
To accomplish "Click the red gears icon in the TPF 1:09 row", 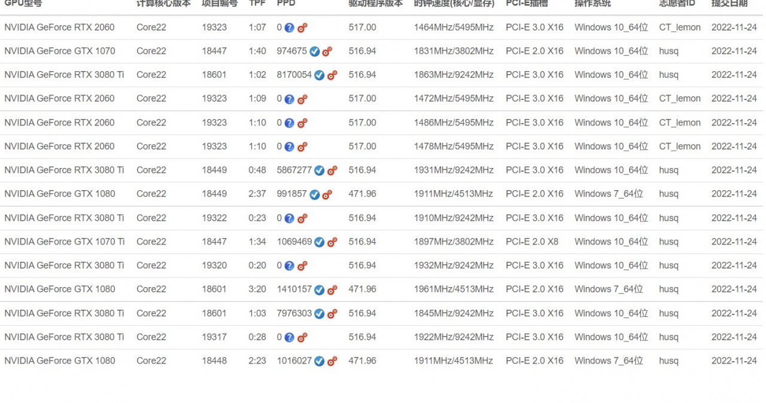I will pos(303,99).
